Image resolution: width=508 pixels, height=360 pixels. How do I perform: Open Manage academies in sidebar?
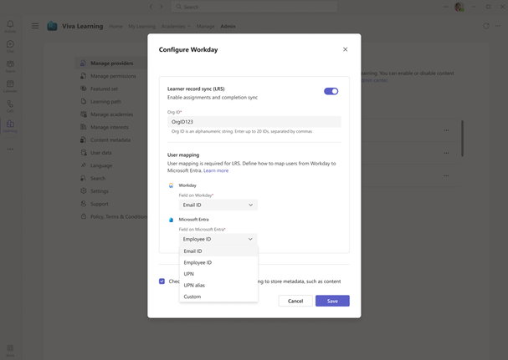112,114
